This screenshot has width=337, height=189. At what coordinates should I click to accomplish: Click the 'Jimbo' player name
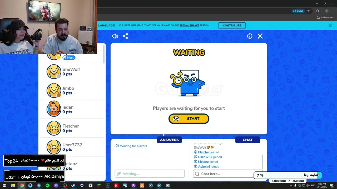tap(68, 88)
